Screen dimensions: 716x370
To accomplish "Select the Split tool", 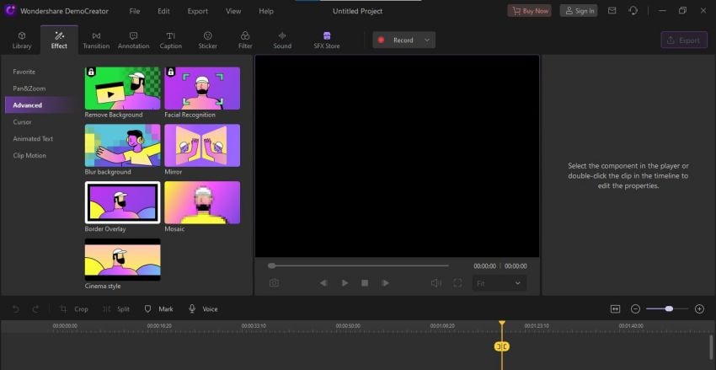I will (x=116, y=309).
